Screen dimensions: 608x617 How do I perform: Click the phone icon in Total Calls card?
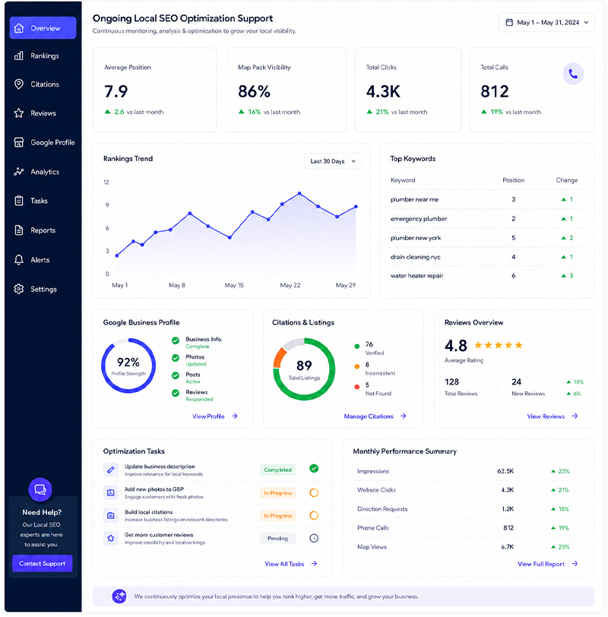pyautogui.click(x=573, y=74)
